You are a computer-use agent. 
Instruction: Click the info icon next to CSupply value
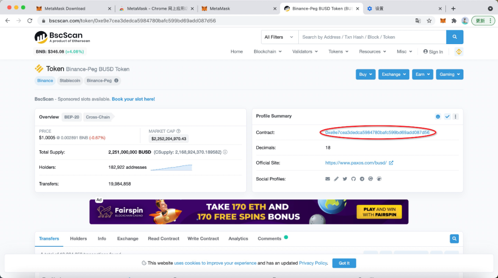click(225, 152)
